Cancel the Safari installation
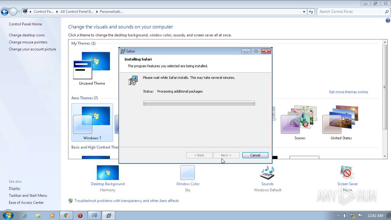The height and width of the screenshot is (220, 391). pos(255,155)
